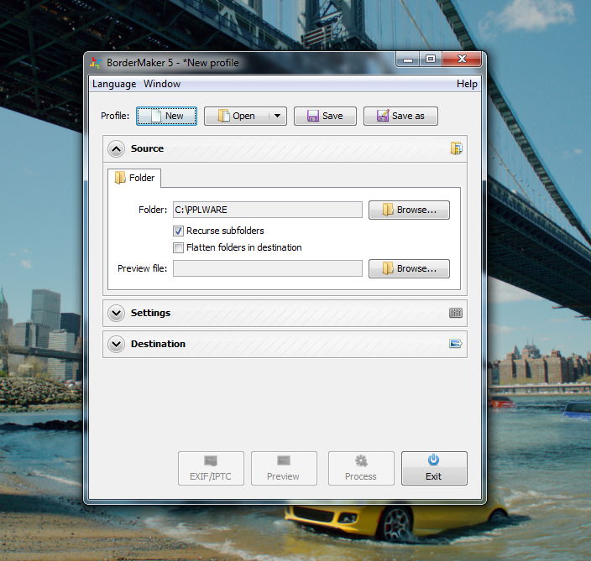Browse for the source folder
Viewport: 591px width, 561px height.
pos(409,210)
